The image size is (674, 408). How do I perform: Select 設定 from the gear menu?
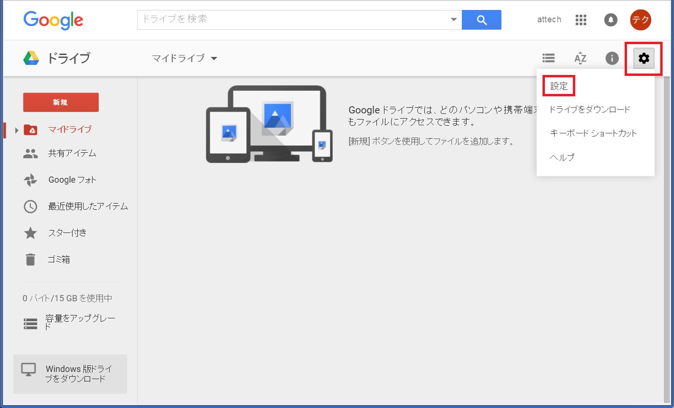559,86
